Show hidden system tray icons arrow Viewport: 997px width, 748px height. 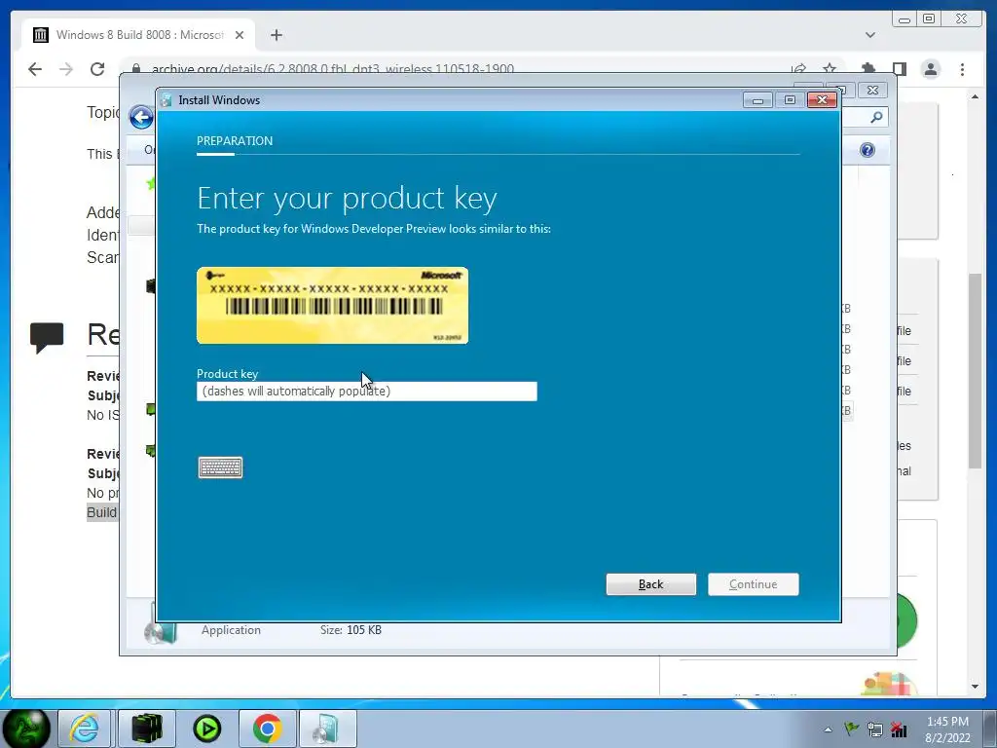pos(828,729)
